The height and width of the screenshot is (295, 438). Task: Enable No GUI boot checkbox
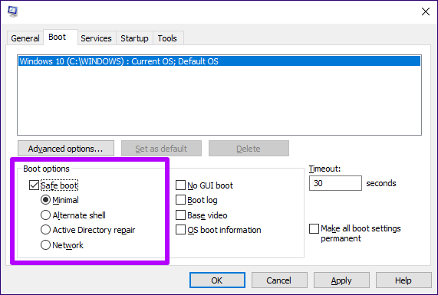click(x=180, y=185)
